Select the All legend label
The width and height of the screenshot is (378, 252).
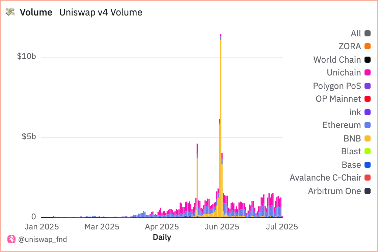(x=356, y=33)
